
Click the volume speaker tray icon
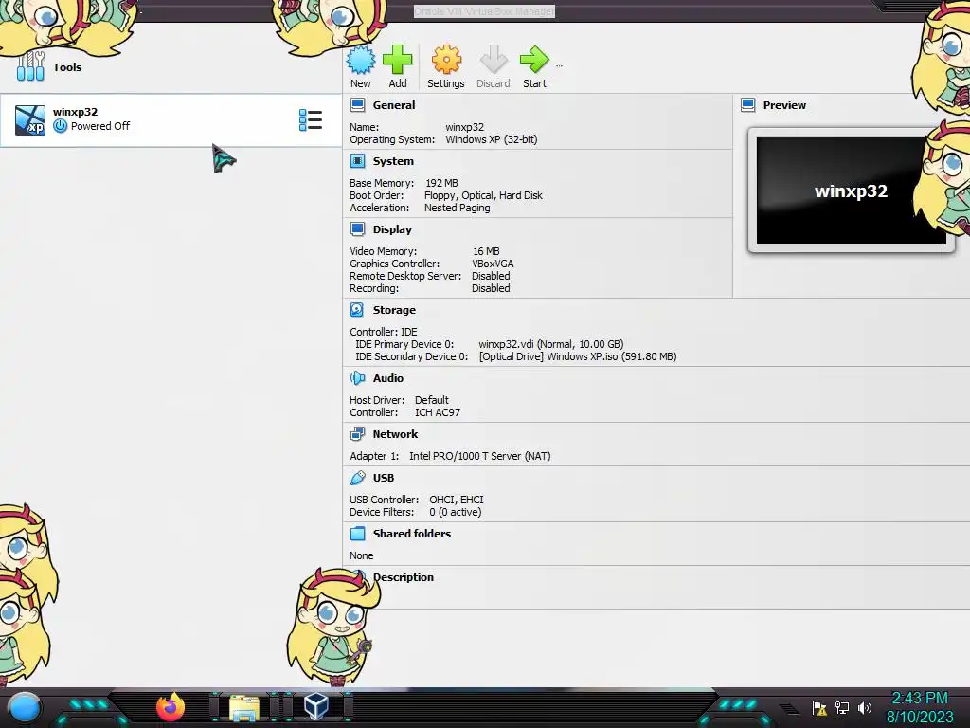(x=865, y=707)
